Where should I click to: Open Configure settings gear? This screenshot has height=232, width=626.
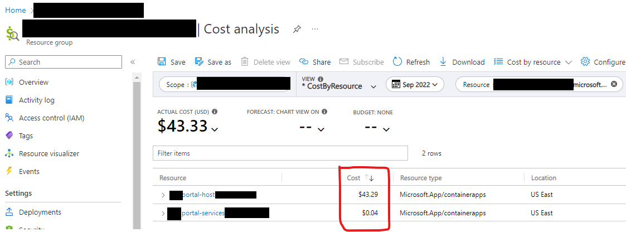(603, 62)
